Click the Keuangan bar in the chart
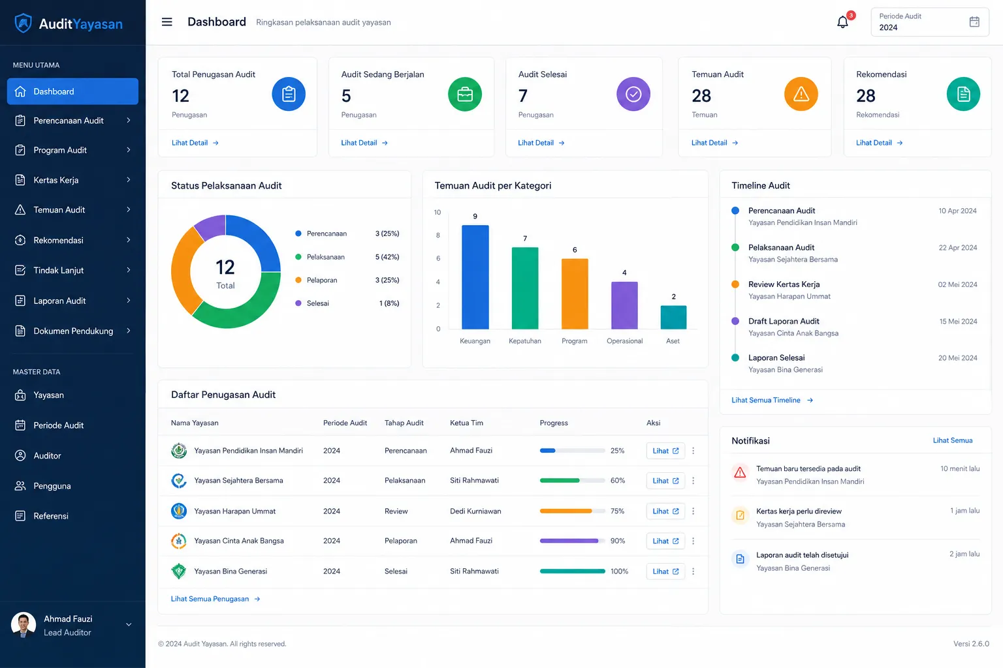 click(x=475, y=277)
